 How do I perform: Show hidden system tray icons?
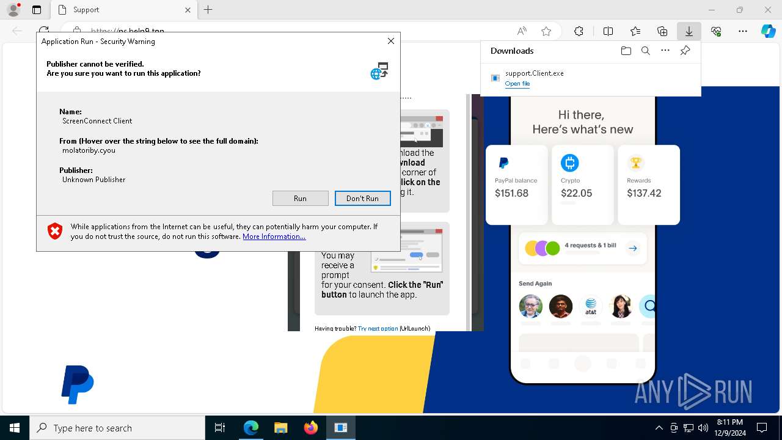[x=659, y=428]
